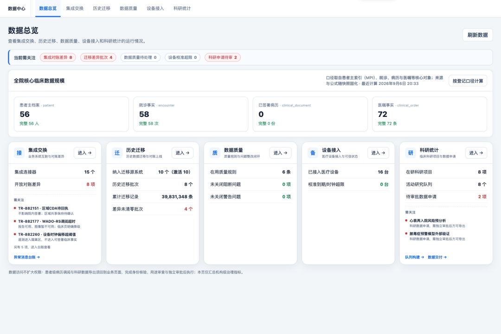Click the 刷新数据 button

click(478, 35)
